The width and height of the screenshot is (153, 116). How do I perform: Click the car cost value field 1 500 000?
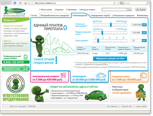136,25
